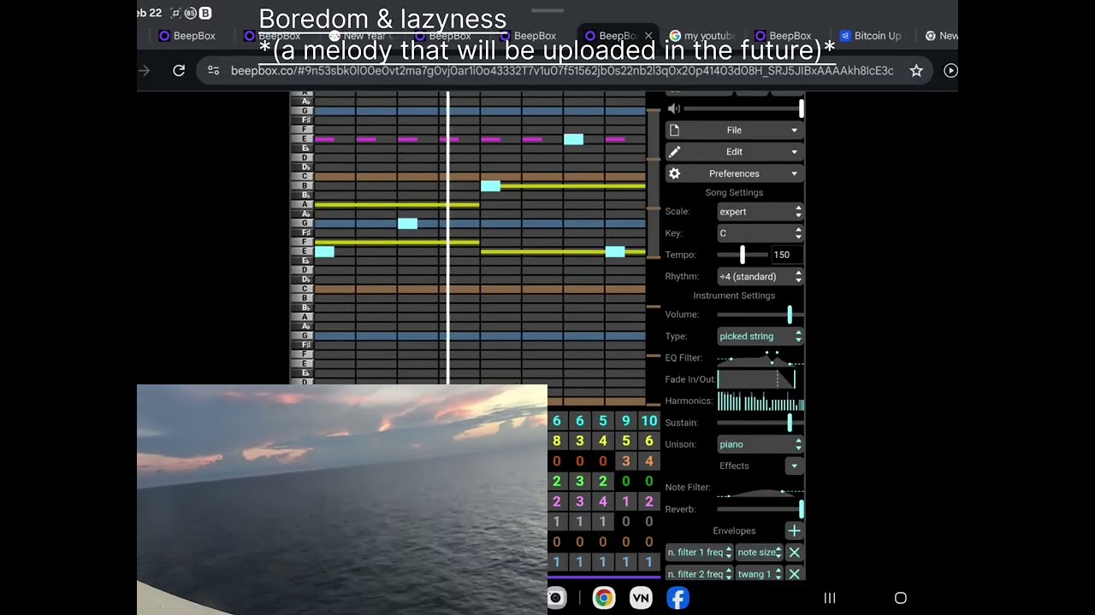Viewport: 1095px width, 615px height.
Task: Adjust the Tempo slider
Action: pos(743,255)
